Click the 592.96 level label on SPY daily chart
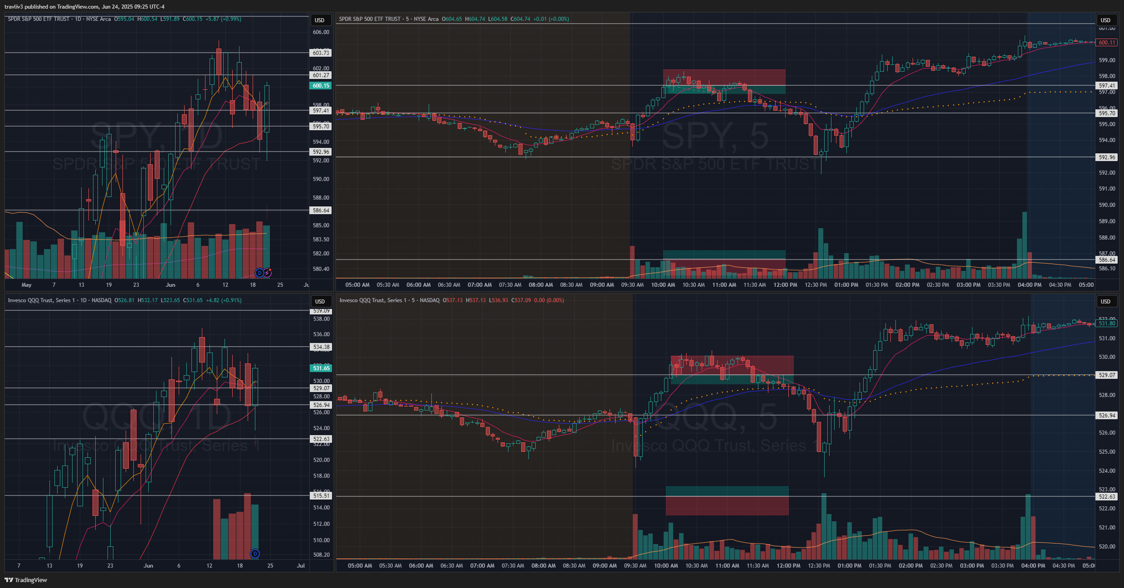The image size is (1124, 588). (x=321, y=152)
